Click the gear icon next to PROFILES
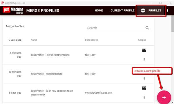This screenshot has height=104, width=174. (x=143, y=10)
